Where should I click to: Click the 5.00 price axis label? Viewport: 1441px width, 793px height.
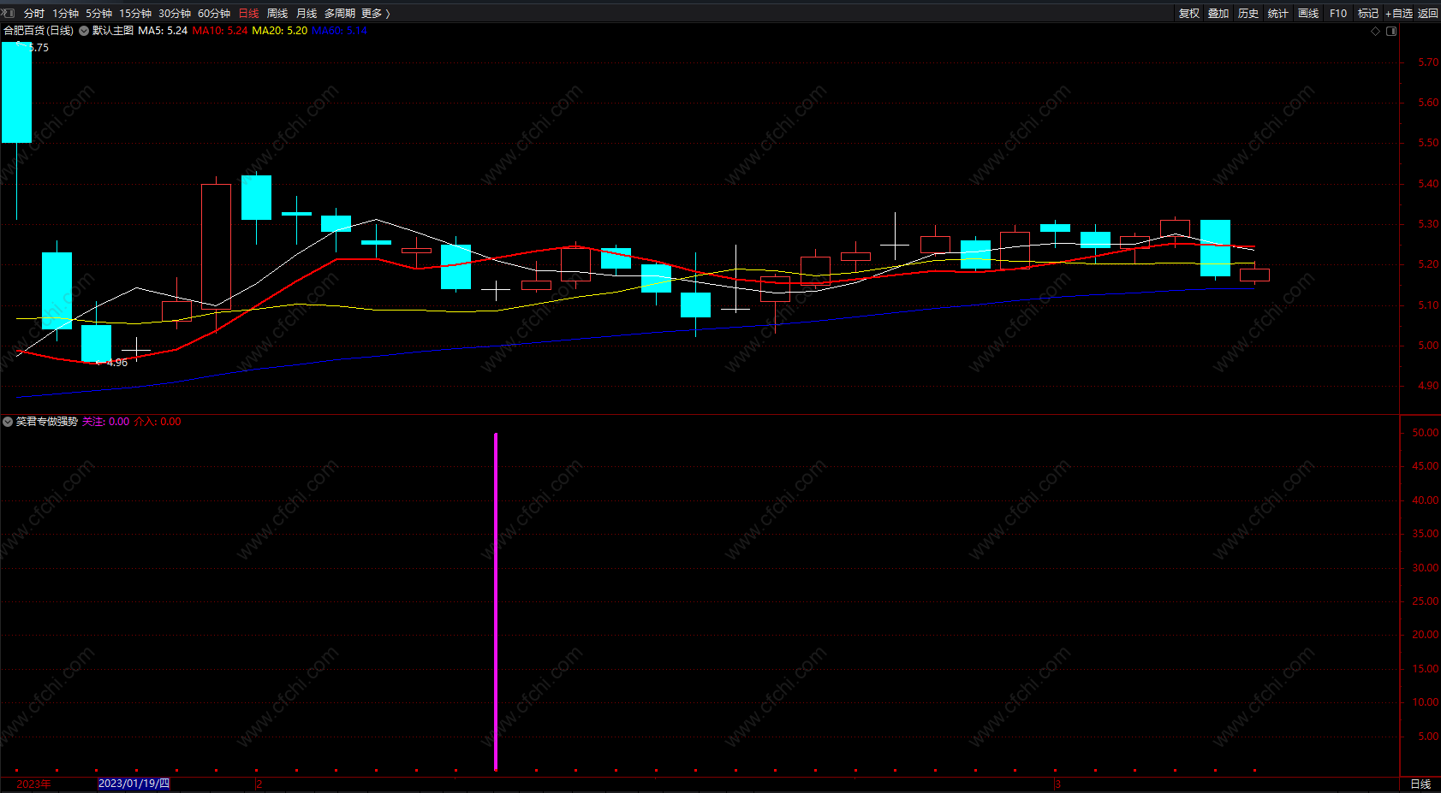coord(1428,346)
